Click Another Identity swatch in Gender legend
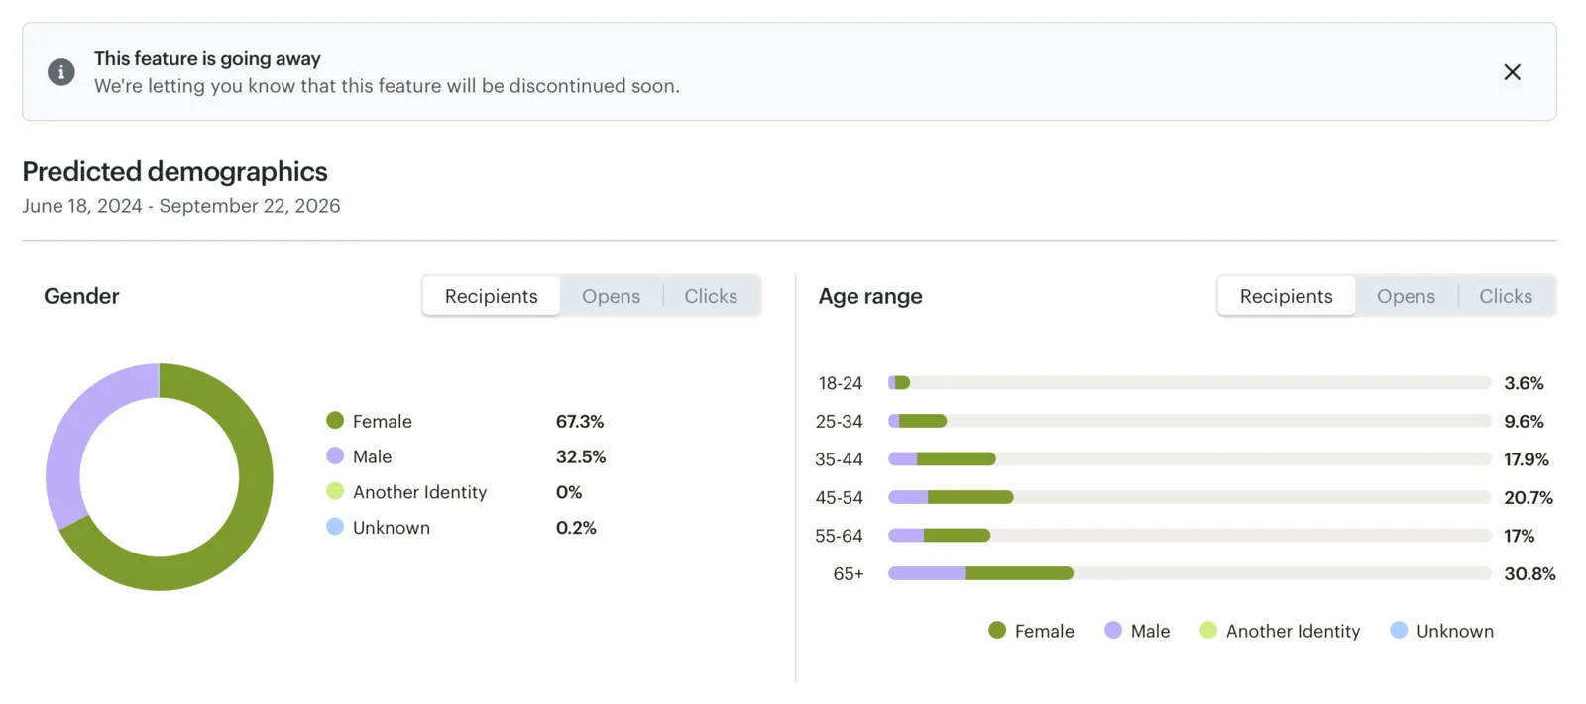The height and width of the screenshot is (704, 1586). pyautogui.click(x=335, y=491)
